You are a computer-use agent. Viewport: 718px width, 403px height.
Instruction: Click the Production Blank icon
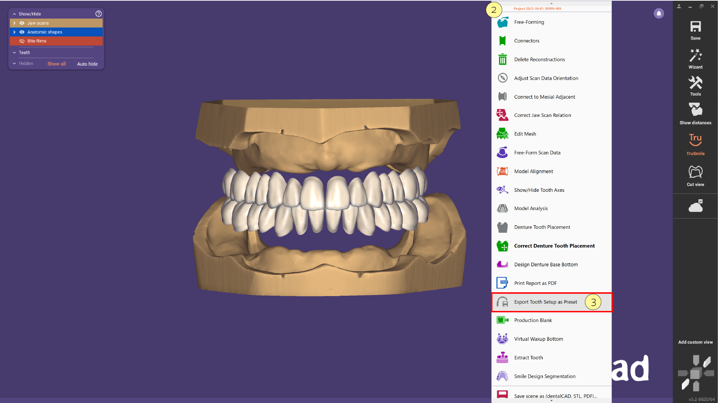[x=502, y=320]
